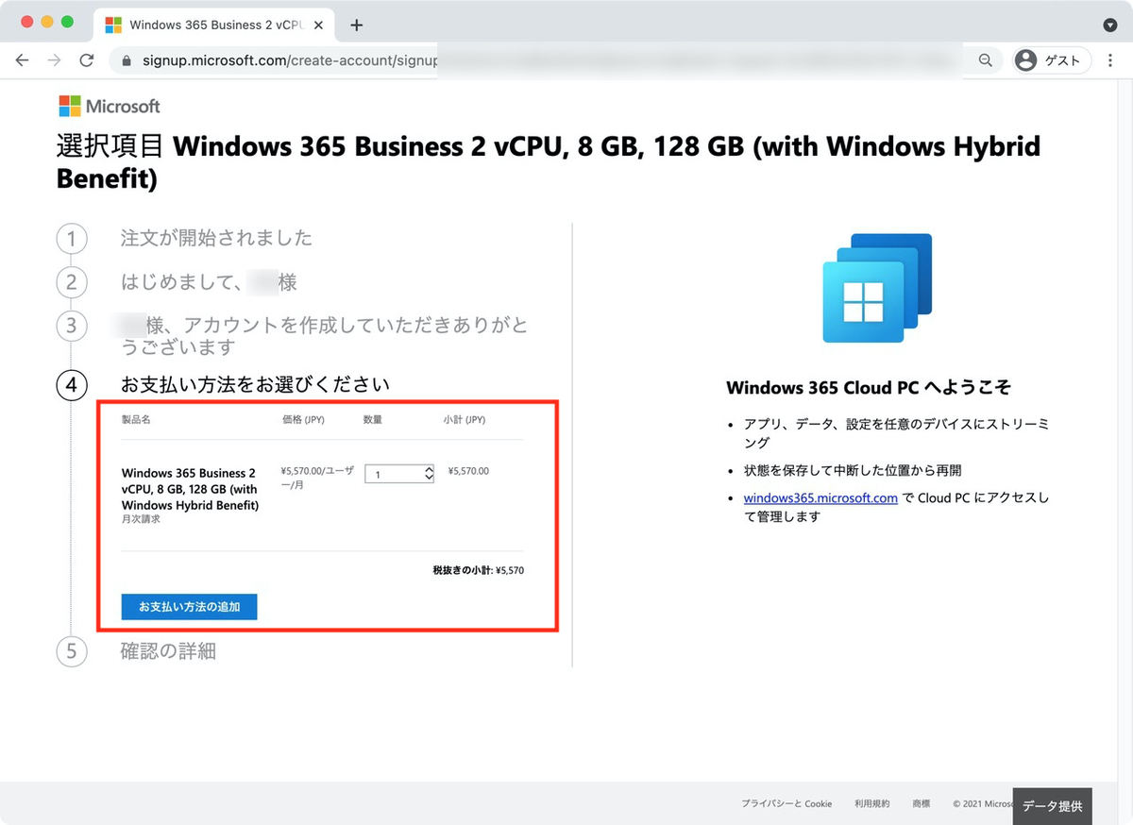Reload the page with the refresh icon

[x=86, y=60]
